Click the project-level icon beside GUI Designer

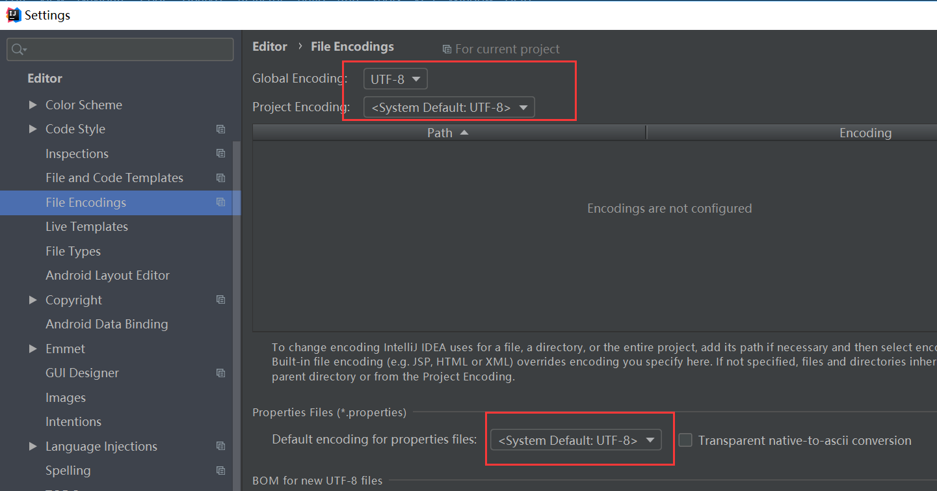[221, 373]
